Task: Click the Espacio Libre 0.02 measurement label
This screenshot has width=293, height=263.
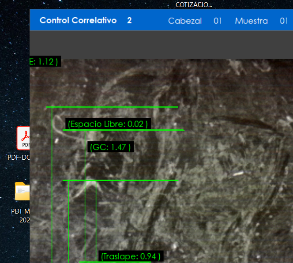Action: (107, 124)
